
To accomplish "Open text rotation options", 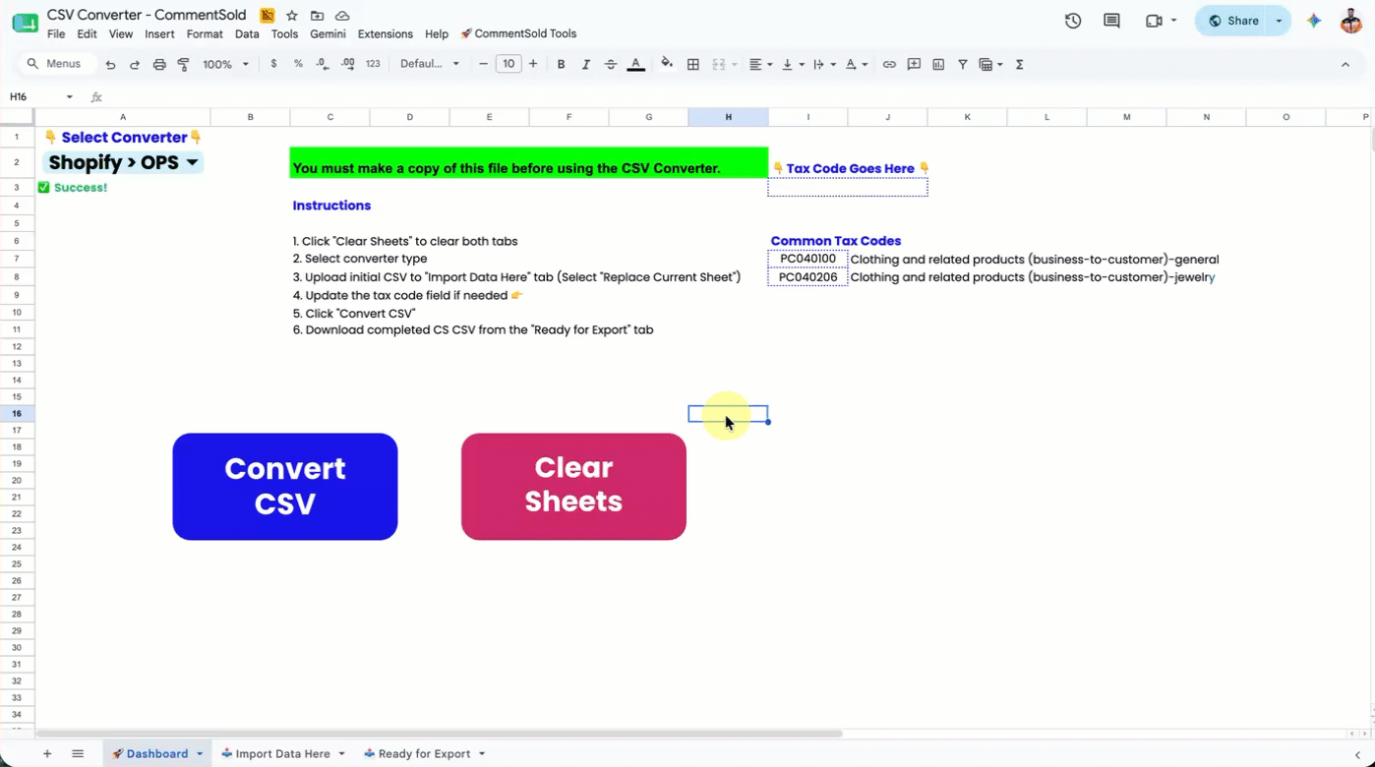I will (857, 64).
